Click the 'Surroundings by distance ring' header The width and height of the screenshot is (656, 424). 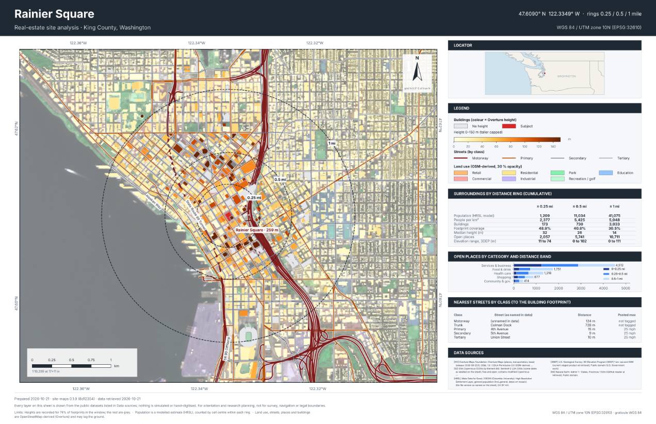tap(545, 194)
